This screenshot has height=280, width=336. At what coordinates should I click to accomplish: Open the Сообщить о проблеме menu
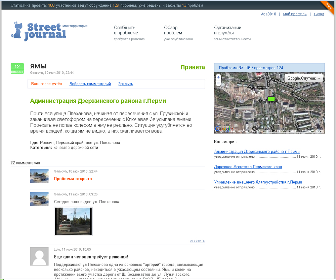[x=126, y=30]
